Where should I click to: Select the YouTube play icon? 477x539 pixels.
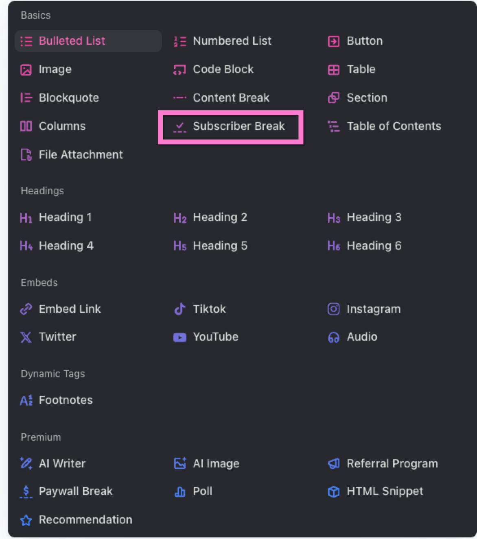[180, 337]
